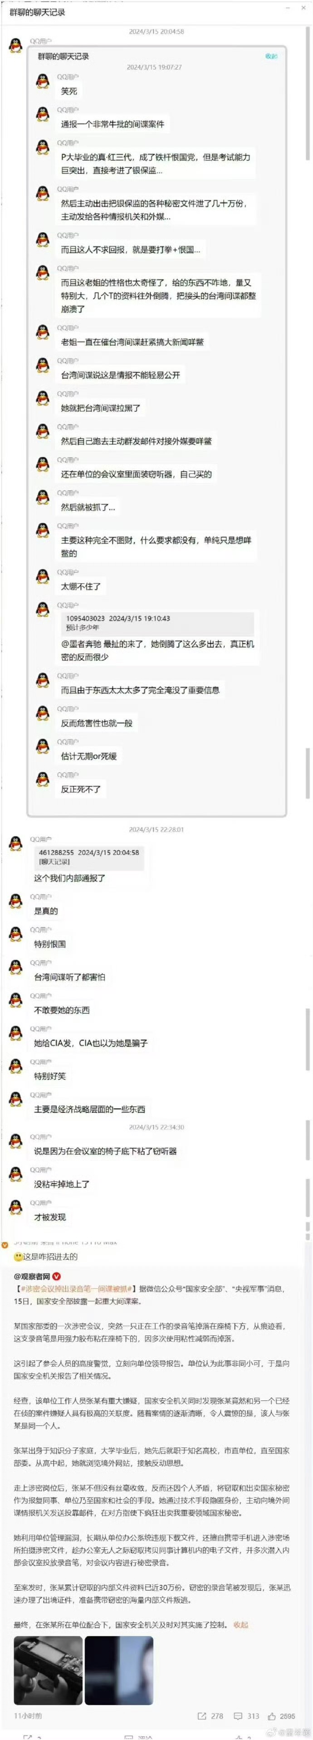313x1740 pixels.
Task: Open the quoted 461288255 聊天记录 reply block
Action: (88, 857)
